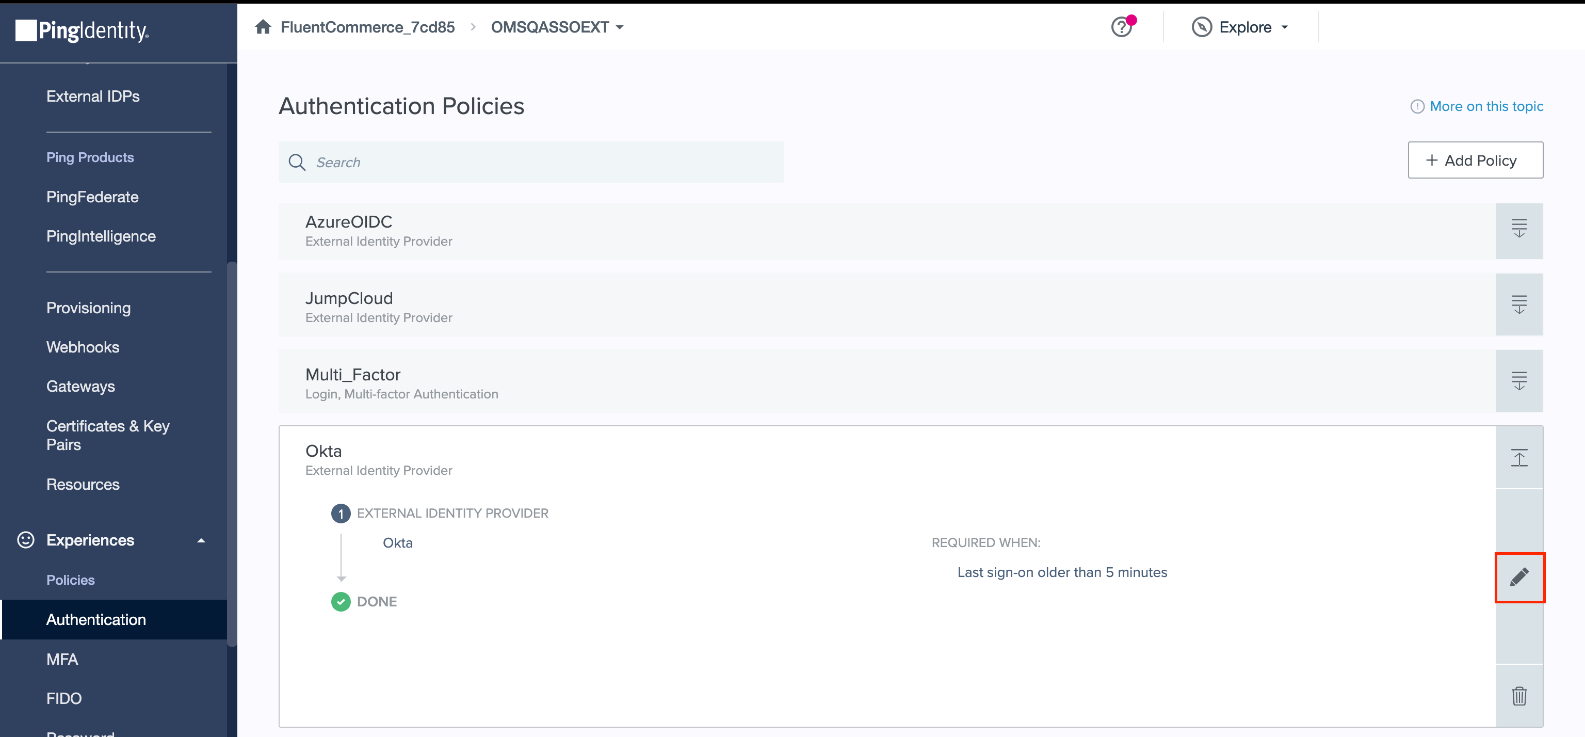Go to External IDPs in sidebar

coord(93,96)
